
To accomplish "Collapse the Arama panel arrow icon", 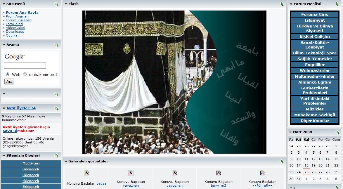I will (x=57, y=45).
